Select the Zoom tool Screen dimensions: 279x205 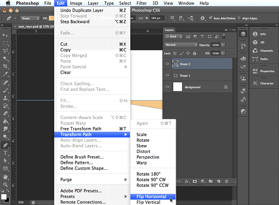[x=5, y=185]
